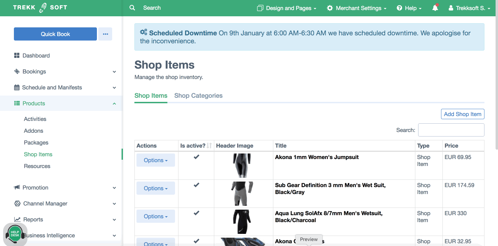Open Quick Book more options button
498x246 pixels.
105,34
